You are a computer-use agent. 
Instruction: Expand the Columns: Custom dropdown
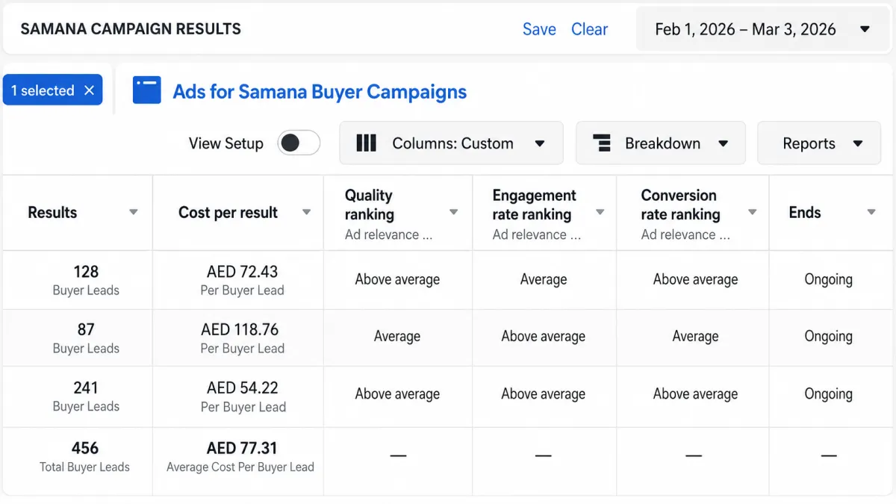click(451, 143)
